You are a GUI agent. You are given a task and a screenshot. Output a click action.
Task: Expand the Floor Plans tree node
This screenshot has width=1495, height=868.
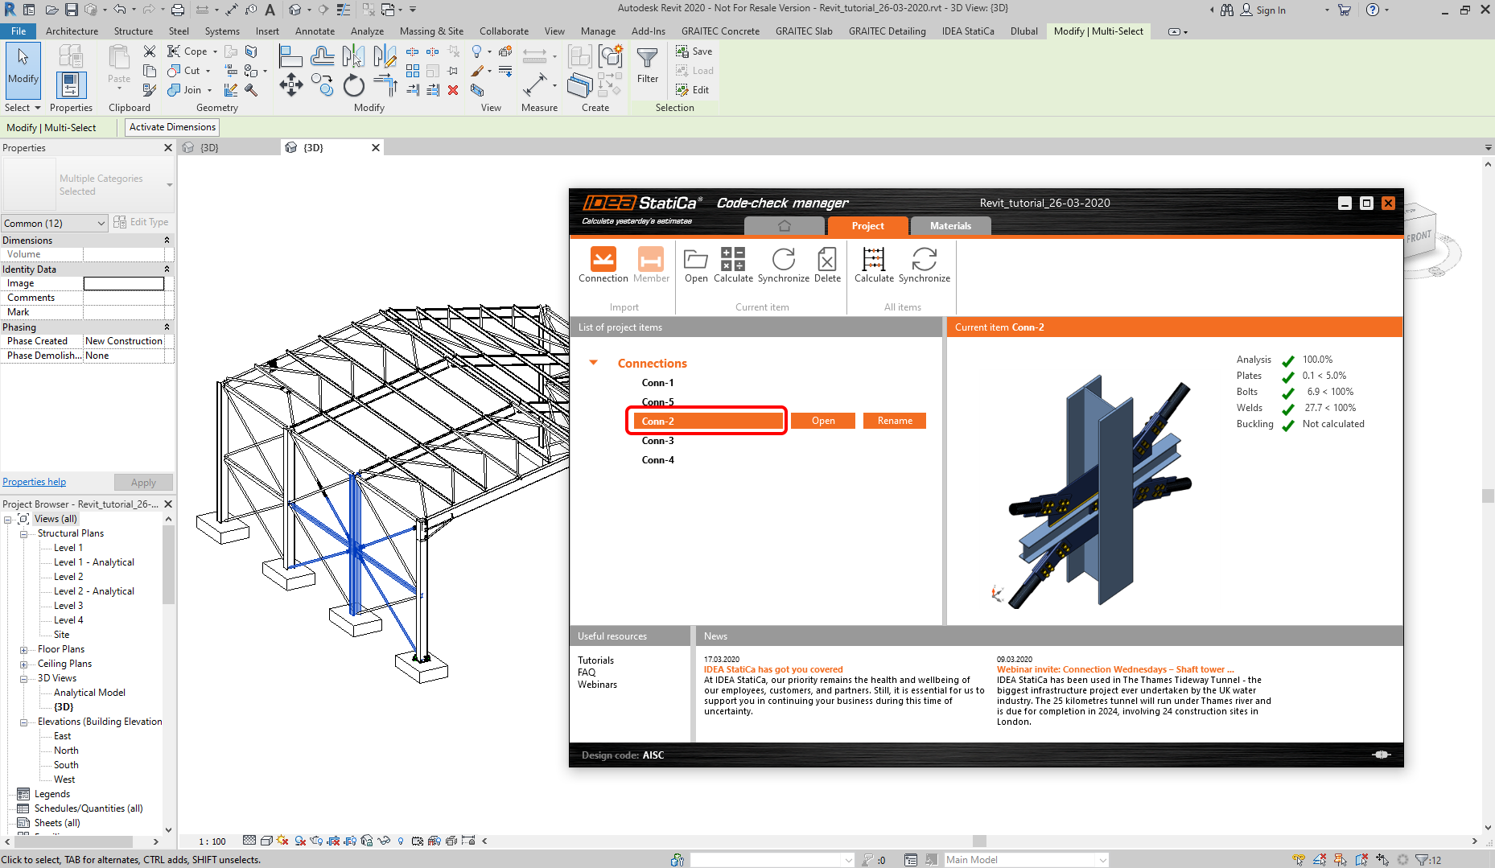(x=24, y=650)
